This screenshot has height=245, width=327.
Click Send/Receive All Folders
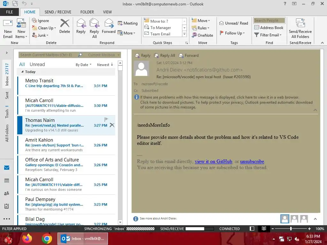(x=300, y=28)
